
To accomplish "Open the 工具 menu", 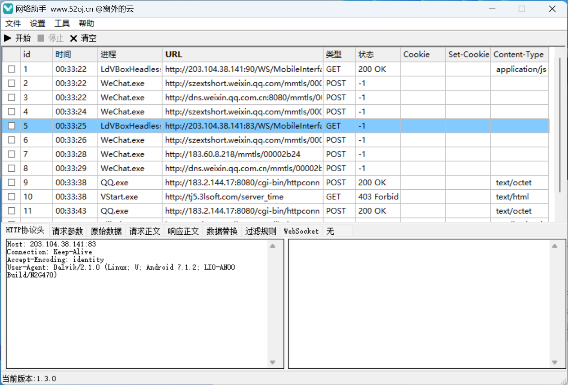I will [x=62, y=24].
